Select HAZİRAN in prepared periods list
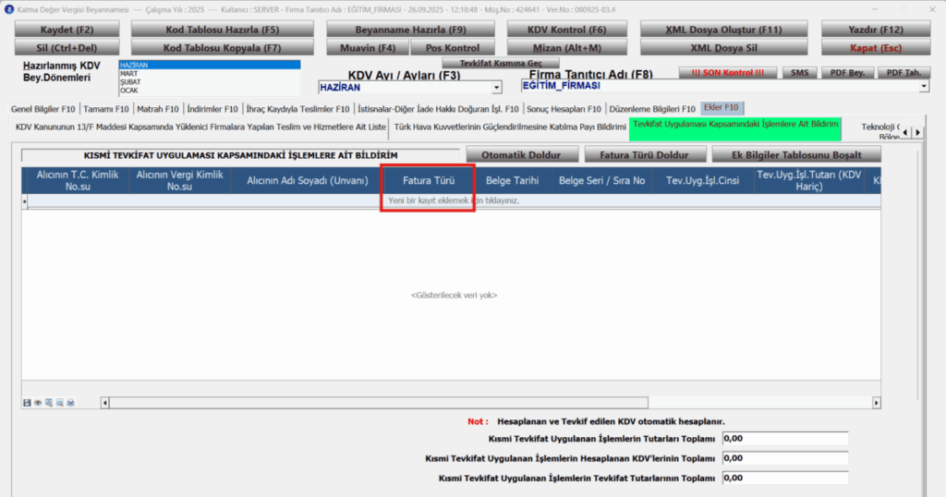946x497 pixels. [210, 65]
